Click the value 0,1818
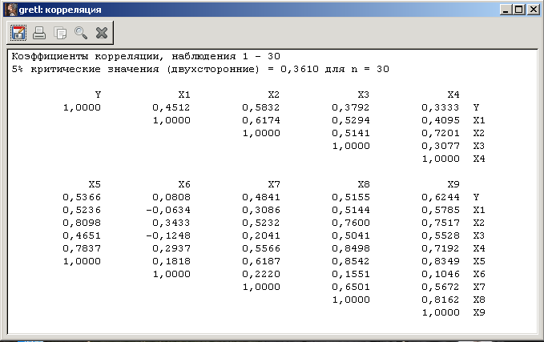 171,261
